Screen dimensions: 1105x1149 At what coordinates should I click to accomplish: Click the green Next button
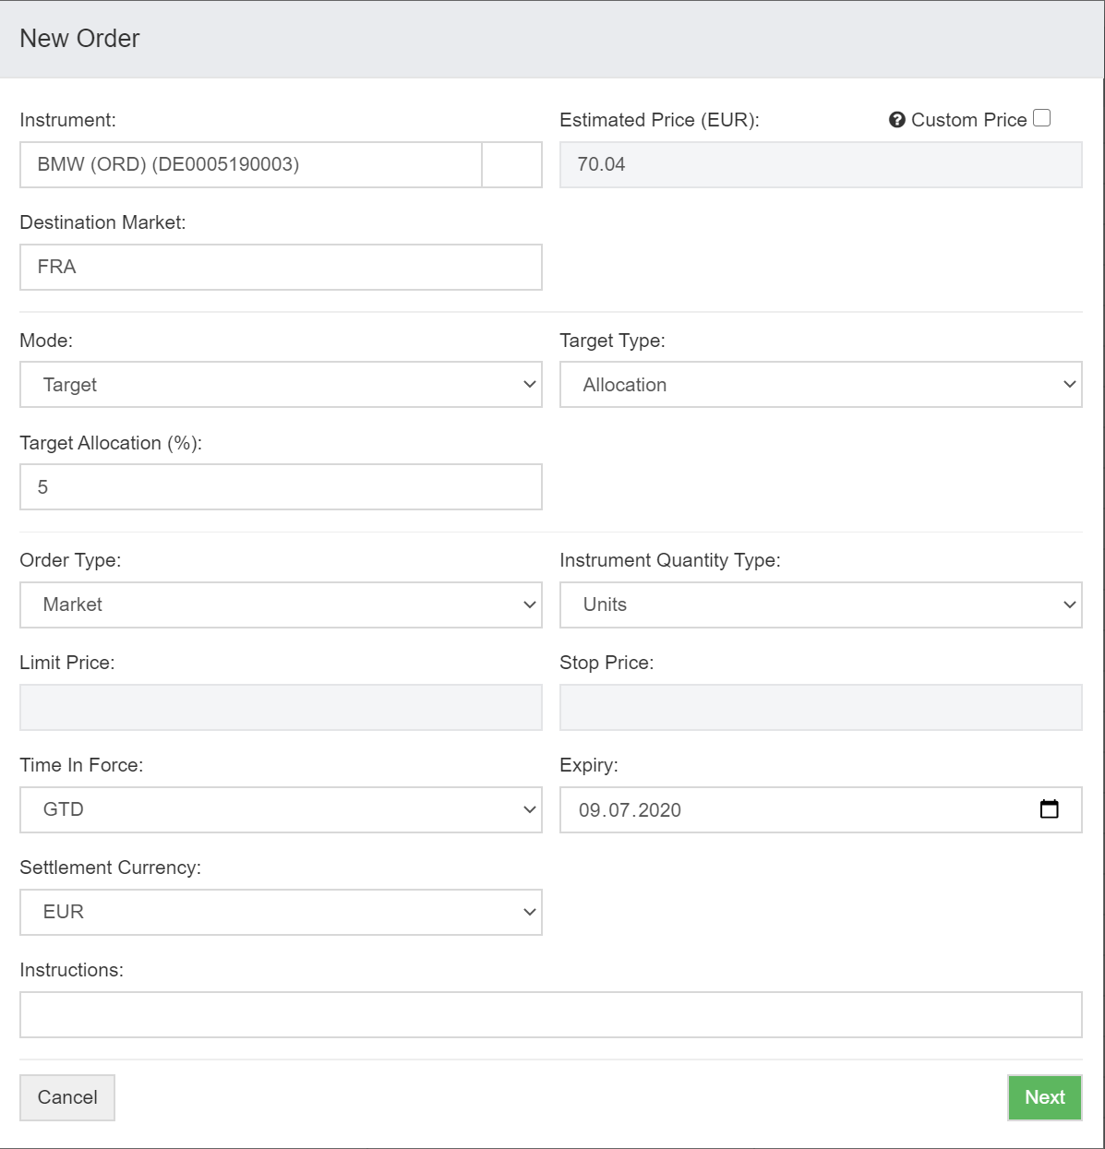pos(1044,1097)
